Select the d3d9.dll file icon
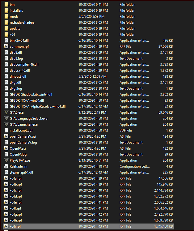Image resolution: width=194 pixels, height=231 pixels. 6,52
